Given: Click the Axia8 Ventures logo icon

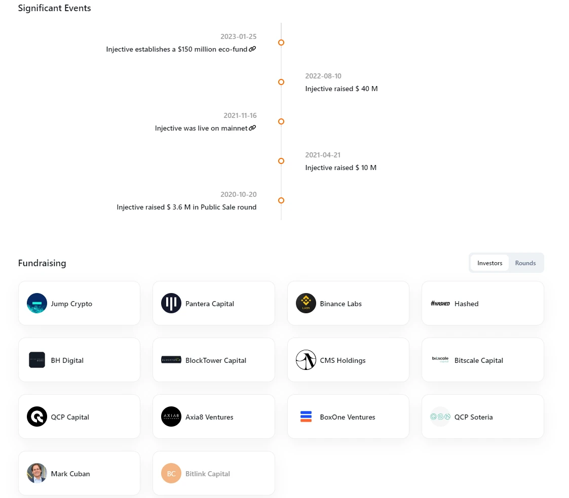Looking at the screenshot, I should [x=171, y=417].
